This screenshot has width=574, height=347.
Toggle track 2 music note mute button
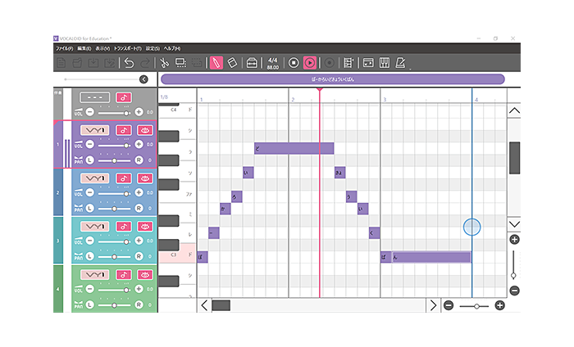[x=124, y=178]
